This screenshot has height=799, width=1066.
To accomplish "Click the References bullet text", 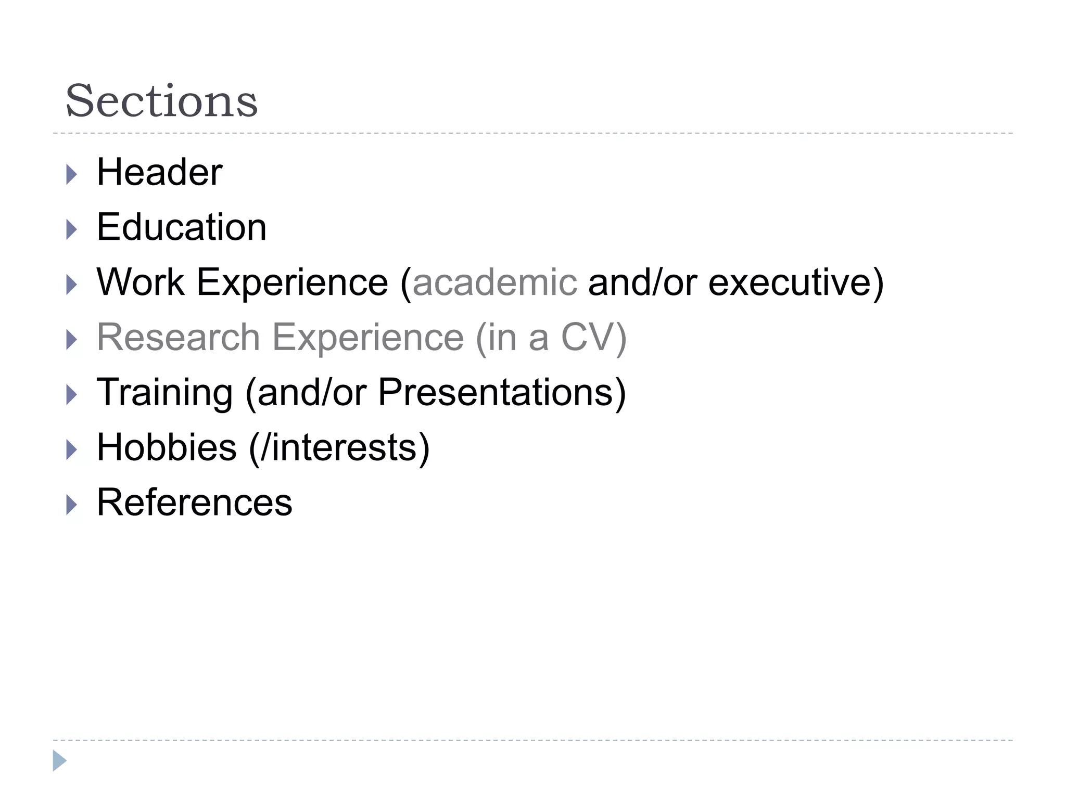I will [195, 502].
